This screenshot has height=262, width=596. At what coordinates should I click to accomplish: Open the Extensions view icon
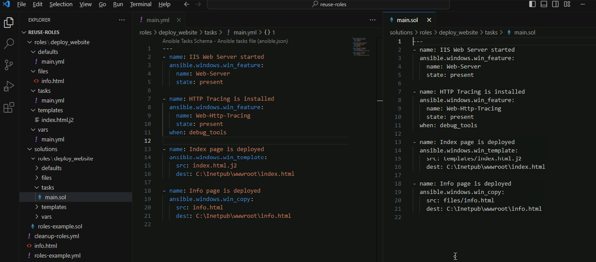click(x=9, y=107)
